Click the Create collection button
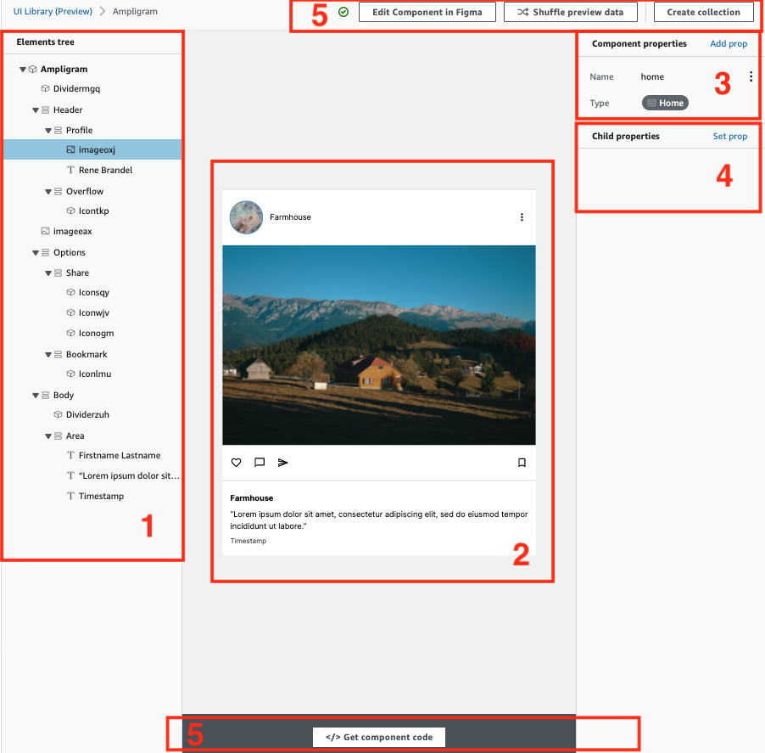 pos(703,12)
